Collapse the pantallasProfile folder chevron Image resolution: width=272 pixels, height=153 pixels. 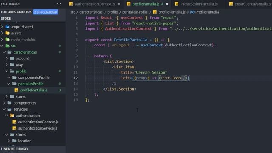pyautogui.click(x=9, y=84)
